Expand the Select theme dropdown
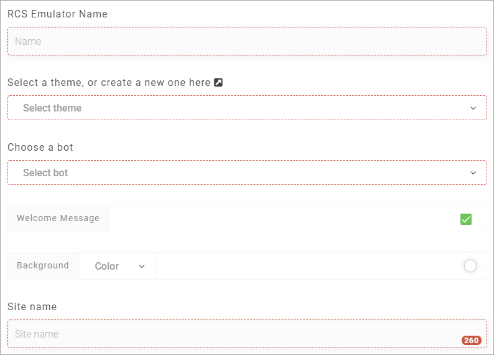Image resolution: width=494 pixels, height=355 pixels. pyautogui.click(x=248, y=108)
